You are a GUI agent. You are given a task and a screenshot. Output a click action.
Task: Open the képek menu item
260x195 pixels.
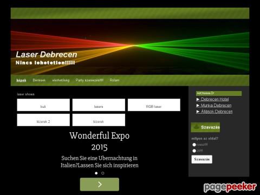[x=21, y=80]
